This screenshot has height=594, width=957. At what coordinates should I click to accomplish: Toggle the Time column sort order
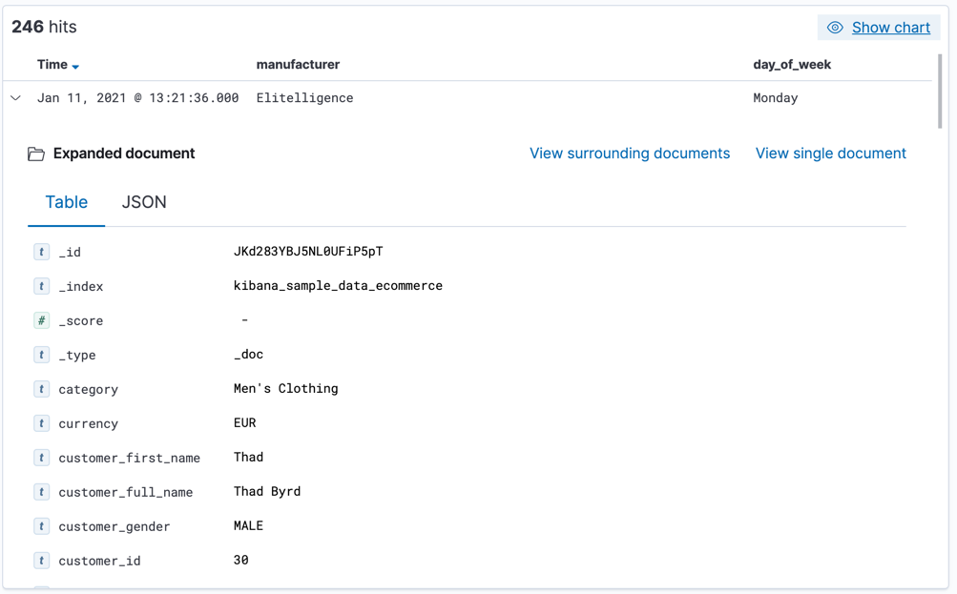point(57,64)
